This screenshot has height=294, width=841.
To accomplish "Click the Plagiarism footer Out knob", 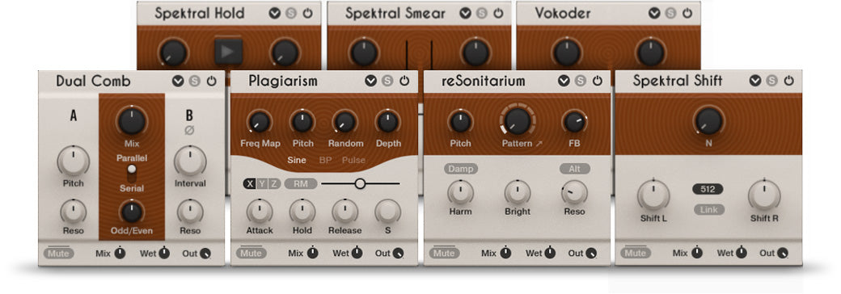I will click(x=398, y=254).
